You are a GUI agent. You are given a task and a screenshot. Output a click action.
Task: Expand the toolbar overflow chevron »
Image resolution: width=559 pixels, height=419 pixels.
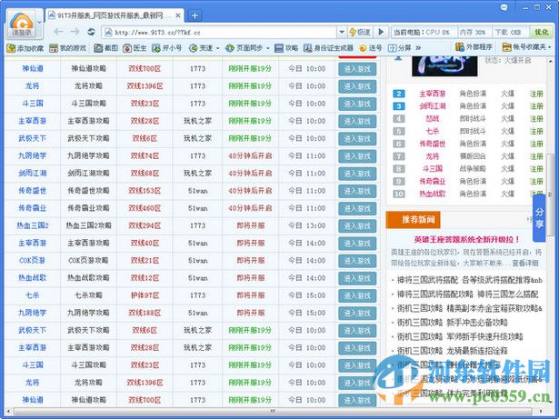coord(418,48)
